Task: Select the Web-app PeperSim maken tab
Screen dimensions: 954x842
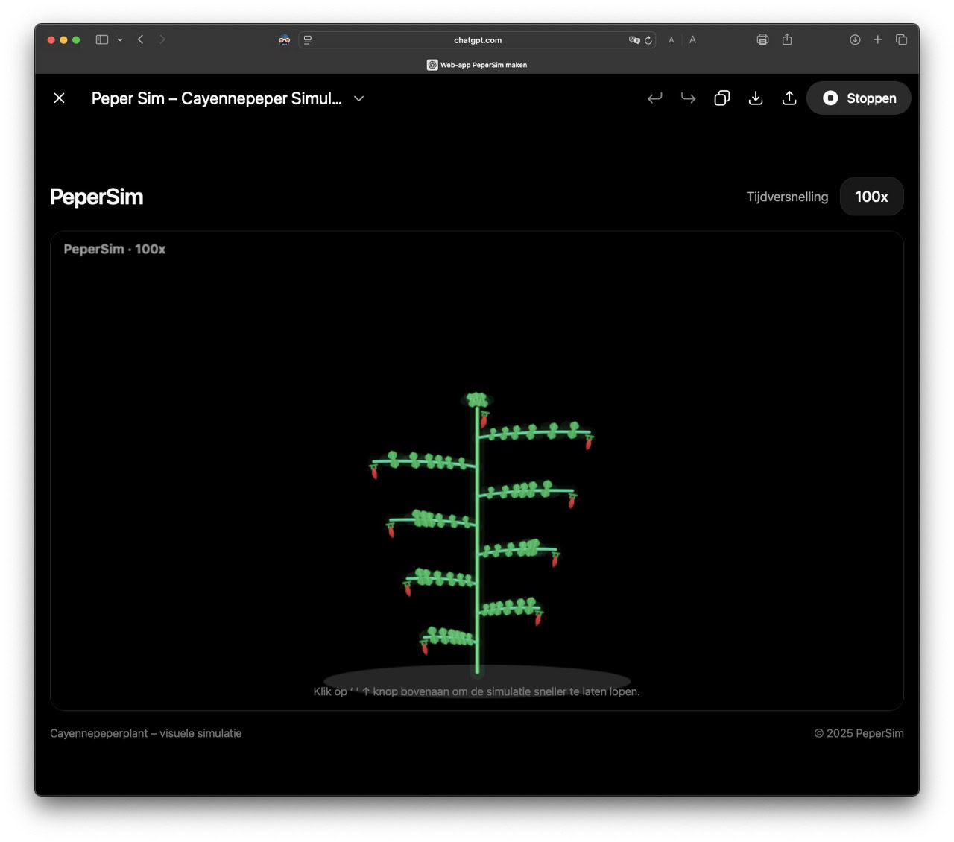Action: tap(477, 65)
